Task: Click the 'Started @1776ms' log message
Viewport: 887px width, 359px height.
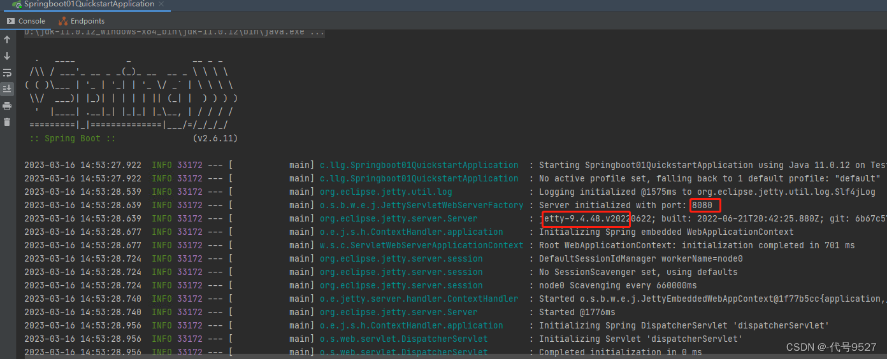Action: point(577,312)
